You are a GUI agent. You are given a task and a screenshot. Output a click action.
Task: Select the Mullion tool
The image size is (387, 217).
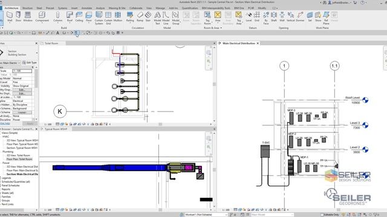click(x=118, y=17)
